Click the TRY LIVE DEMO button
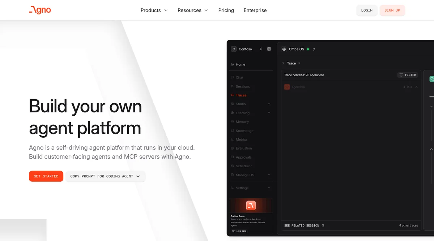The height and width of the screenshot is (241, 434). [239, 231]
